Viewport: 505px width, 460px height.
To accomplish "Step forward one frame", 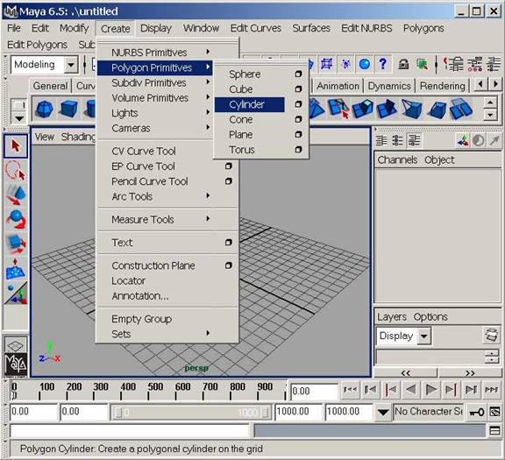I will click(451, 390).
